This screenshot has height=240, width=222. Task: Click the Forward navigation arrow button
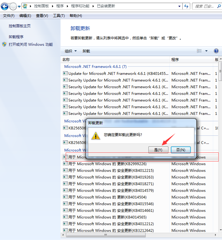[13, 6]
